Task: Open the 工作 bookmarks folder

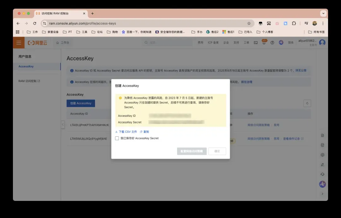Action: 32,32
